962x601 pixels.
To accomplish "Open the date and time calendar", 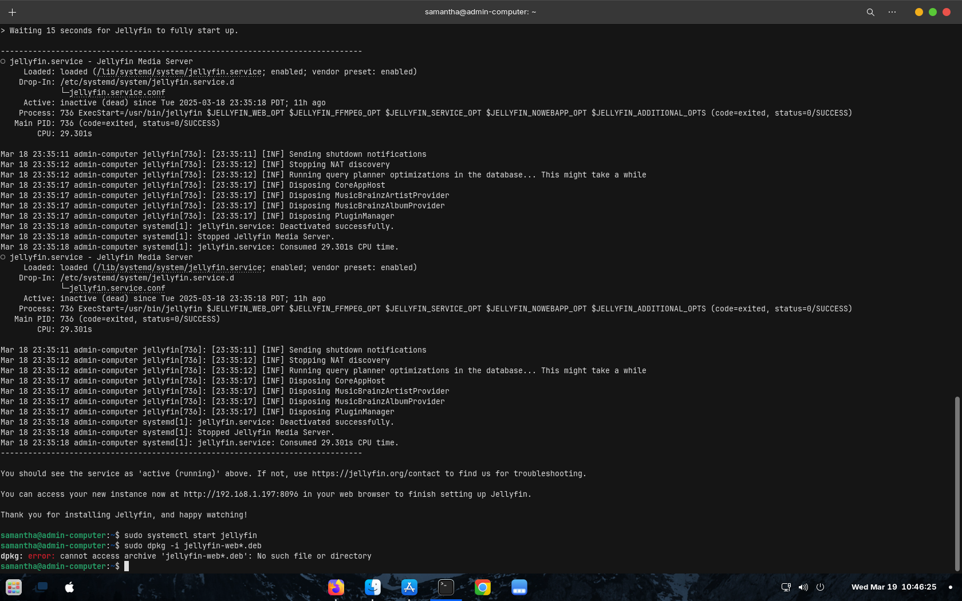I will [x=893, y=587].
